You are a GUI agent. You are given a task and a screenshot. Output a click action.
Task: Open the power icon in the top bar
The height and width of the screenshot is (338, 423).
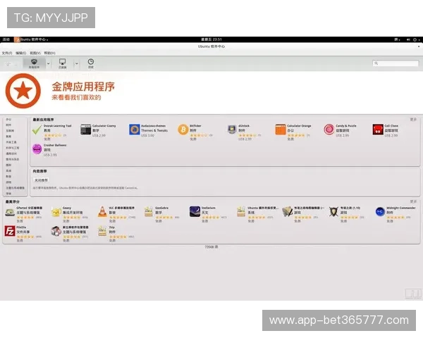[415, 39]
